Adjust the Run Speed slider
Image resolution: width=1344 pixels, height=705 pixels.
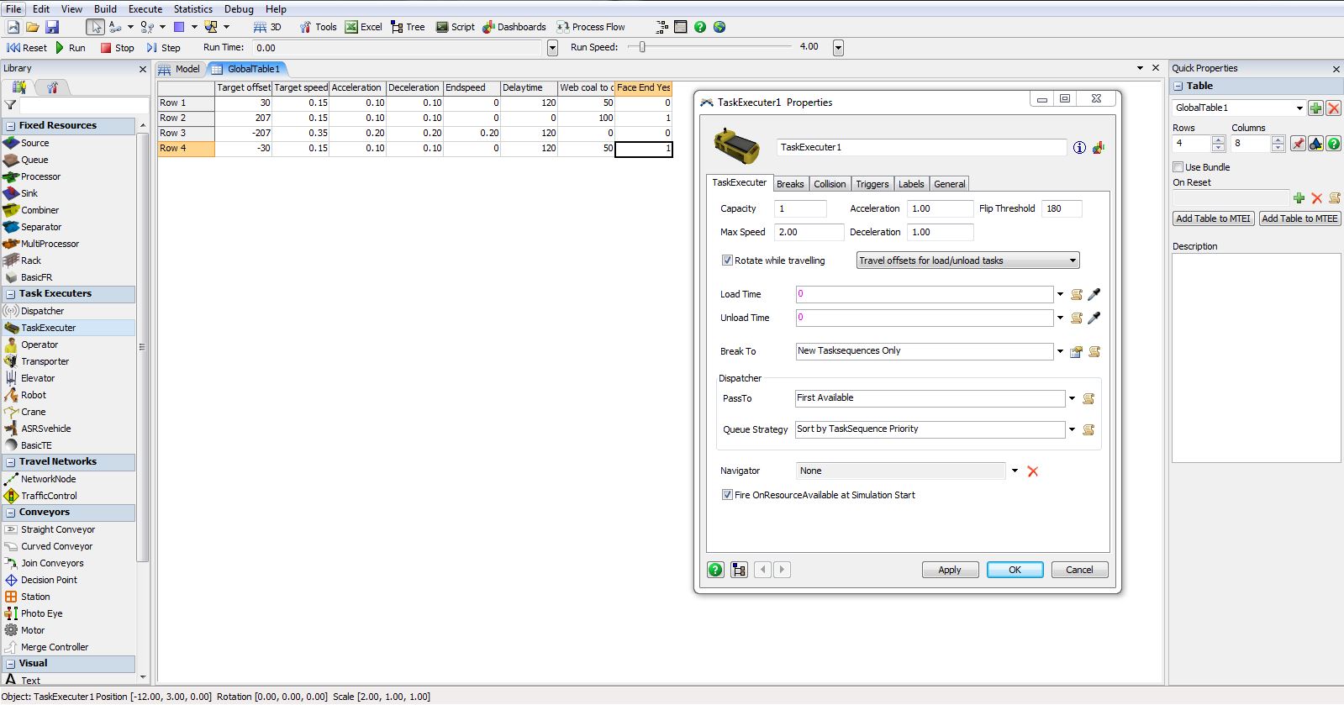click(642, 47)
